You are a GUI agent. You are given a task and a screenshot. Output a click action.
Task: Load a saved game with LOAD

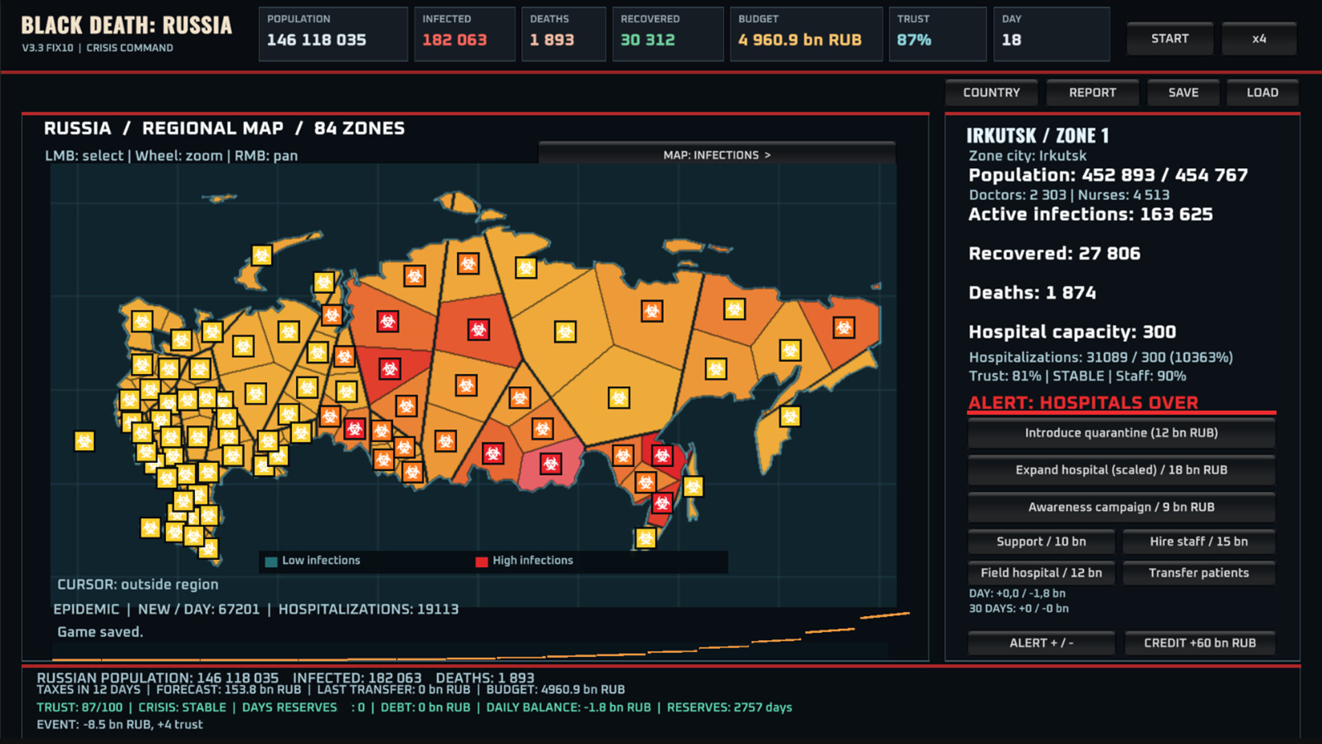1263,92
